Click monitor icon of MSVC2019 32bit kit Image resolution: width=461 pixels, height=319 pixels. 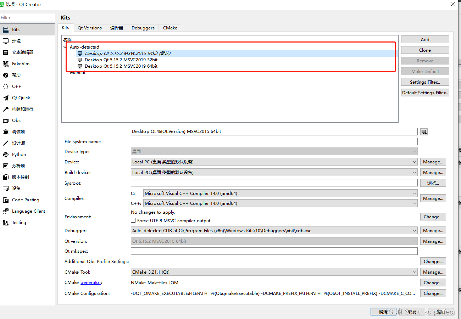(80, 60)
